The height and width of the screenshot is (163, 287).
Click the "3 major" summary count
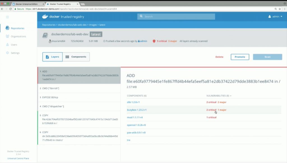tap(173, 41)
